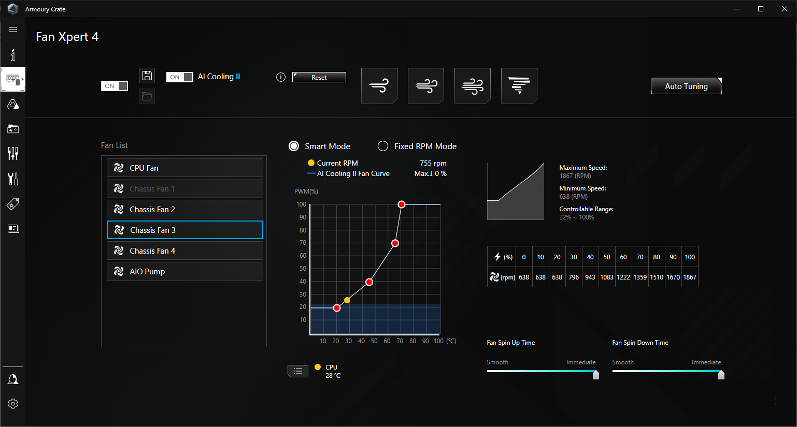Open Settings gear icon in sidebar

tap(13, 404)
